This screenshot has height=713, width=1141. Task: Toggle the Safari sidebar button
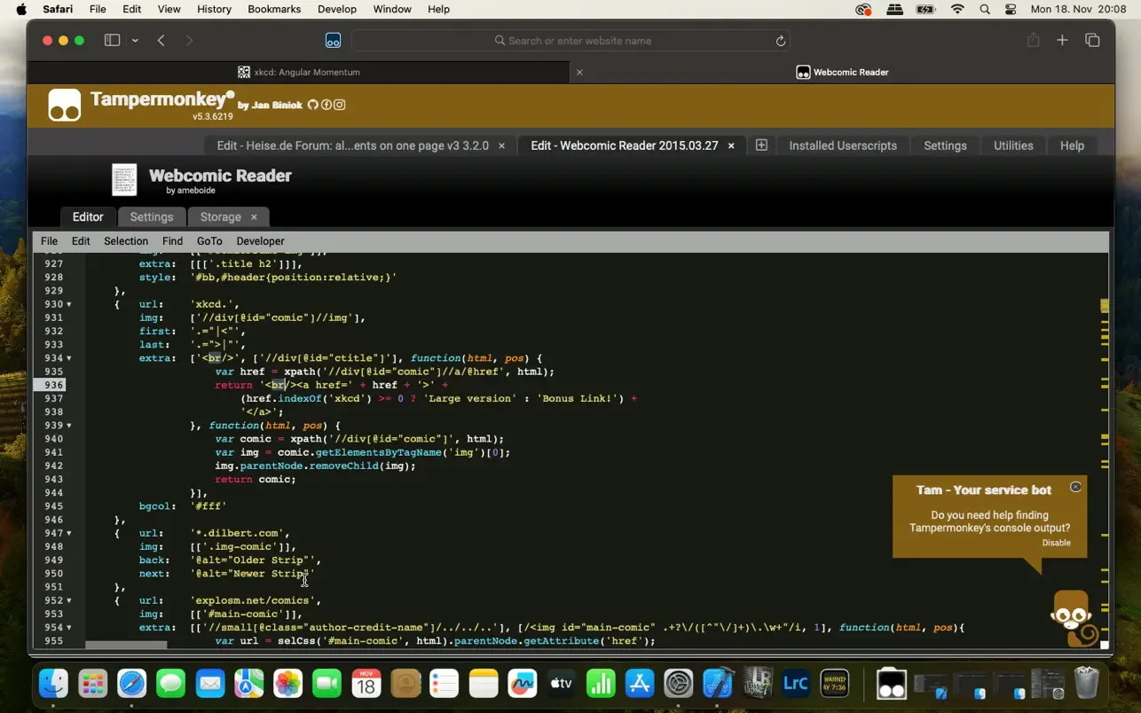[112, 41]
